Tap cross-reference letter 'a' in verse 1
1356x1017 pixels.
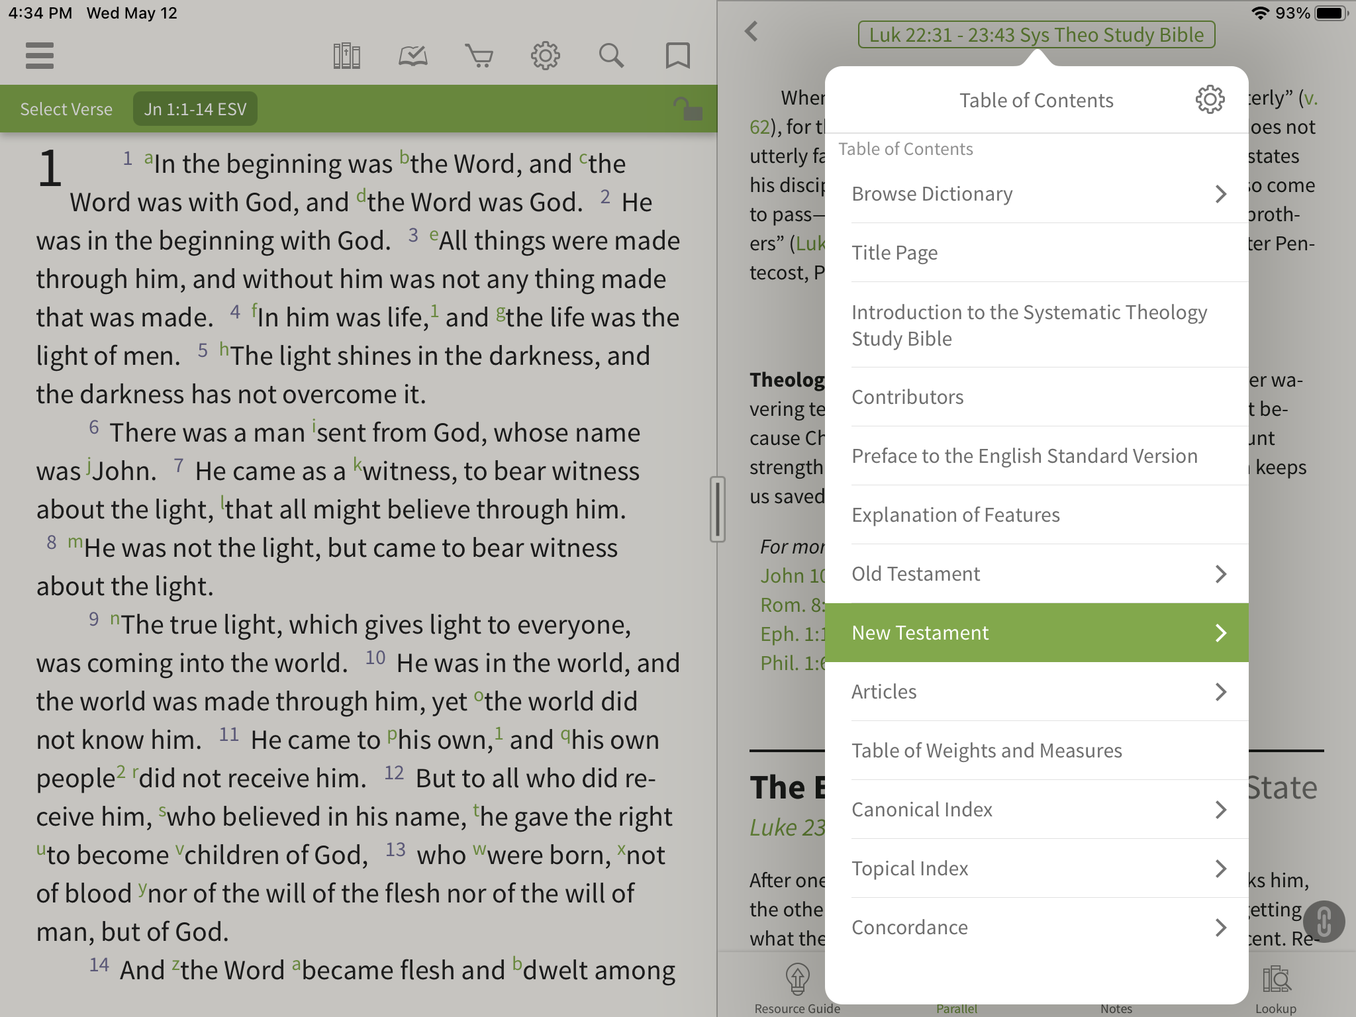pos(149,158)
